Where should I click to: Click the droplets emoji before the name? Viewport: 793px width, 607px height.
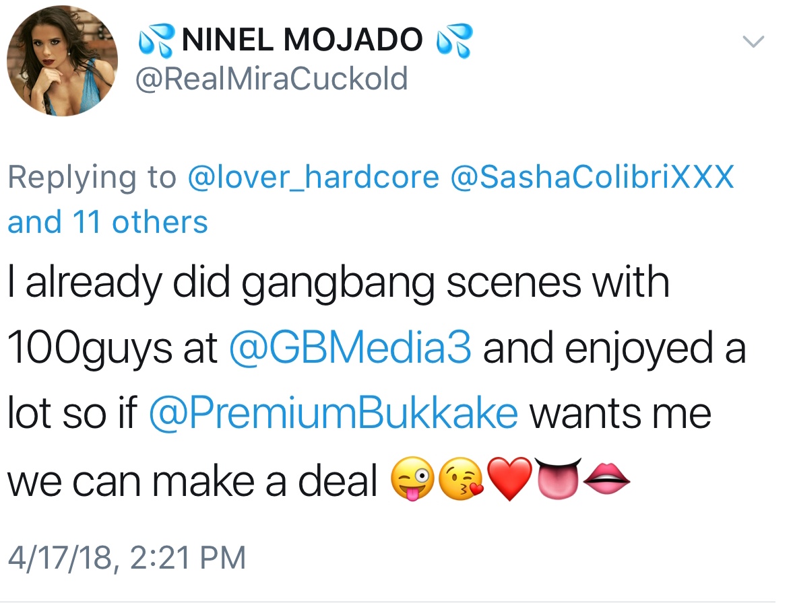point(156,42)
